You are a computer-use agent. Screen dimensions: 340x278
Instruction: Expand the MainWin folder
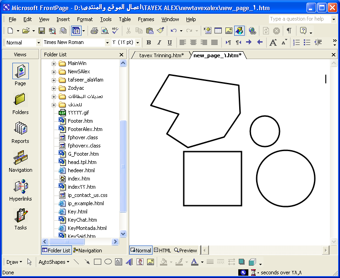tap(54, 64)
